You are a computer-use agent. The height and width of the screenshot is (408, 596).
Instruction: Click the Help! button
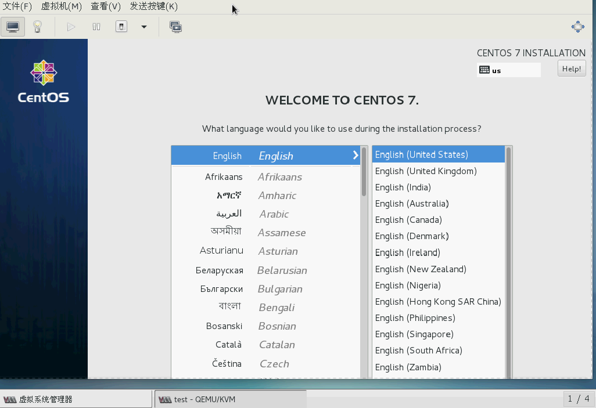pyautogui.click(x=572, y=68)
